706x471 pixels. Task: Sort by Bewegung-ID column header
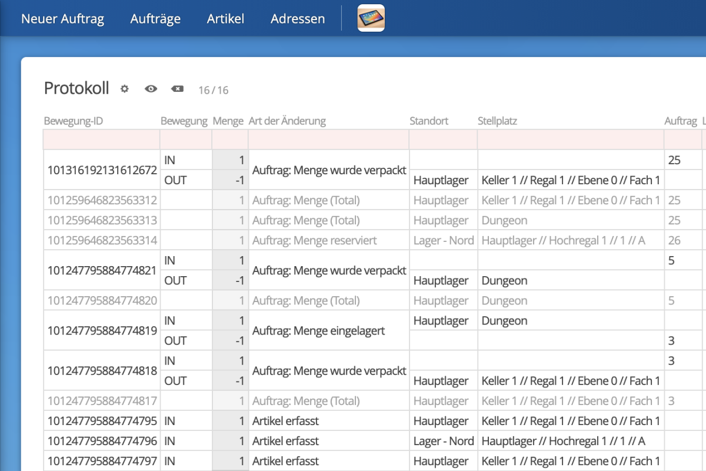click(x=74, y=121)
